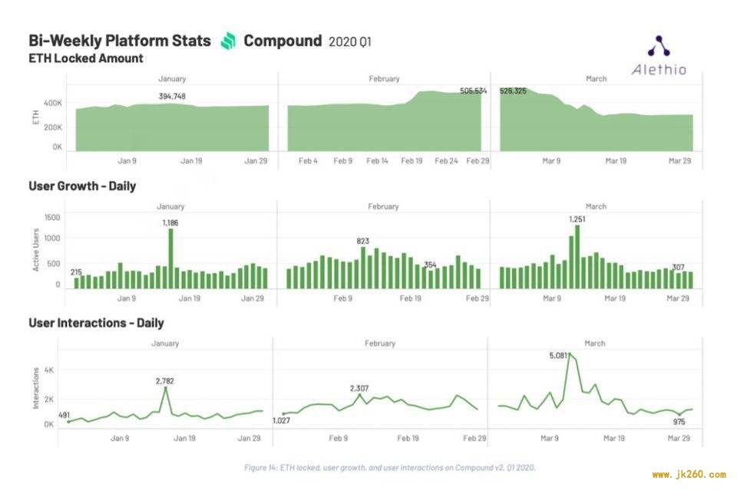Click the February header of ETH Locked chart
Image resolution: width=737 pixels, height=490 pixels.
[384, 79]
